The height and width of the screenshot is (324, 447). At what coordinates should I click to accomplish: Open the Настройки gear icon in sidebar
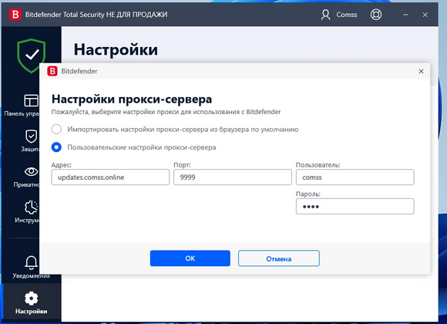pyautogui.click(x=31, y=299)
